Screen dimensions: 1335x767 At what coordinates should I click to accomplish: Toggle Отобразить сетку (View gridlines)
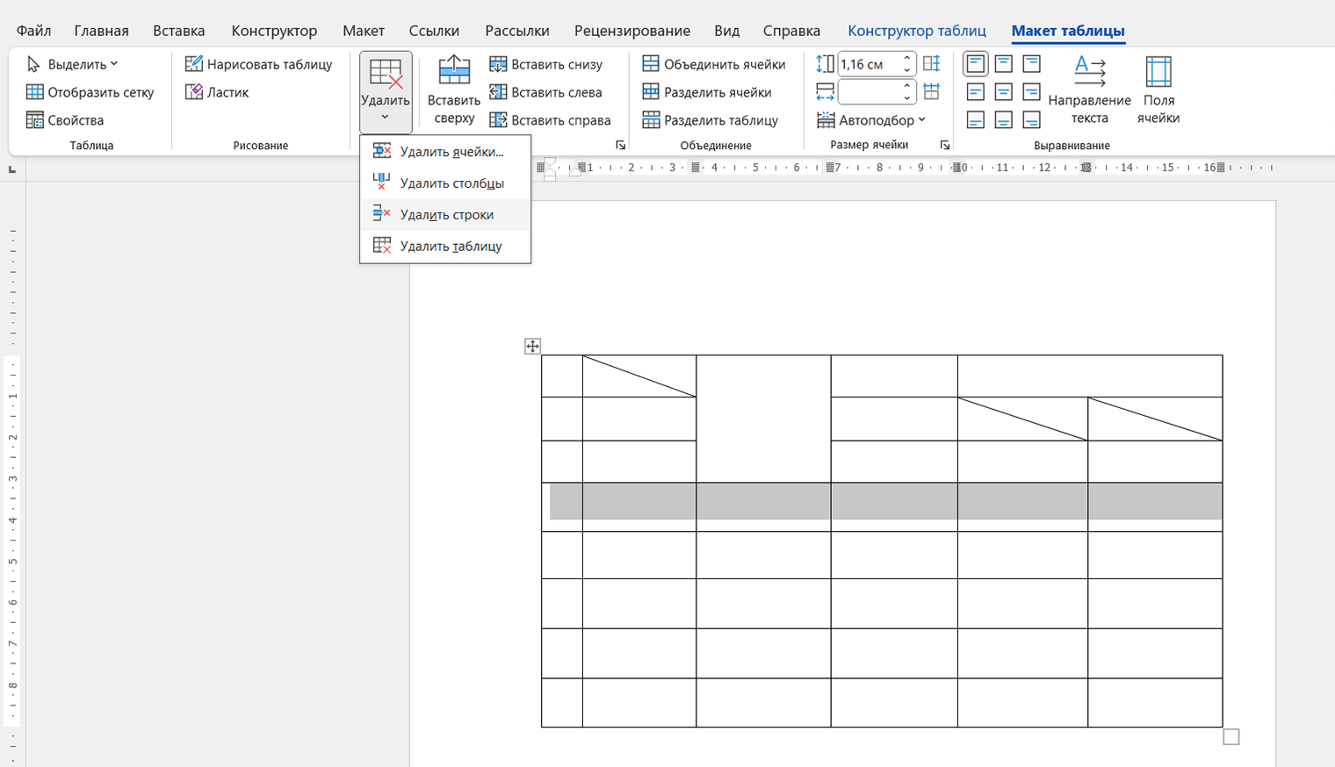coord(90,92)
